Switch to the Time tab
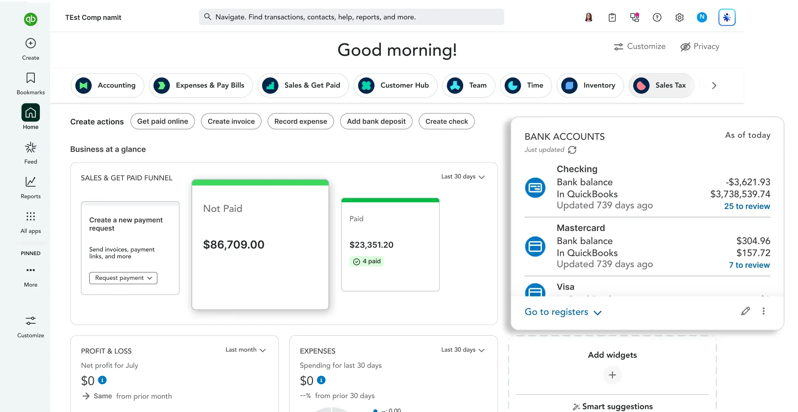This screenshot has height=412, width=798. tap(526, 85)
